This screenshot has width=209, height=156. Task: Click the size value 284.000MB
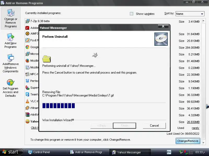point(192,48)
